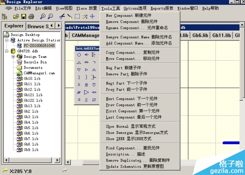Expand the Design Team tree node
This screenshot has width=245, height=175.
[x=13, y=57]
